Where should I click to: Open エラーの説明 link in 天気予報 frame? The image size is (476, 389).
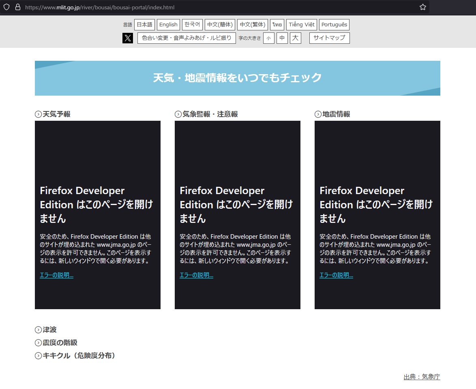point(56,275)
